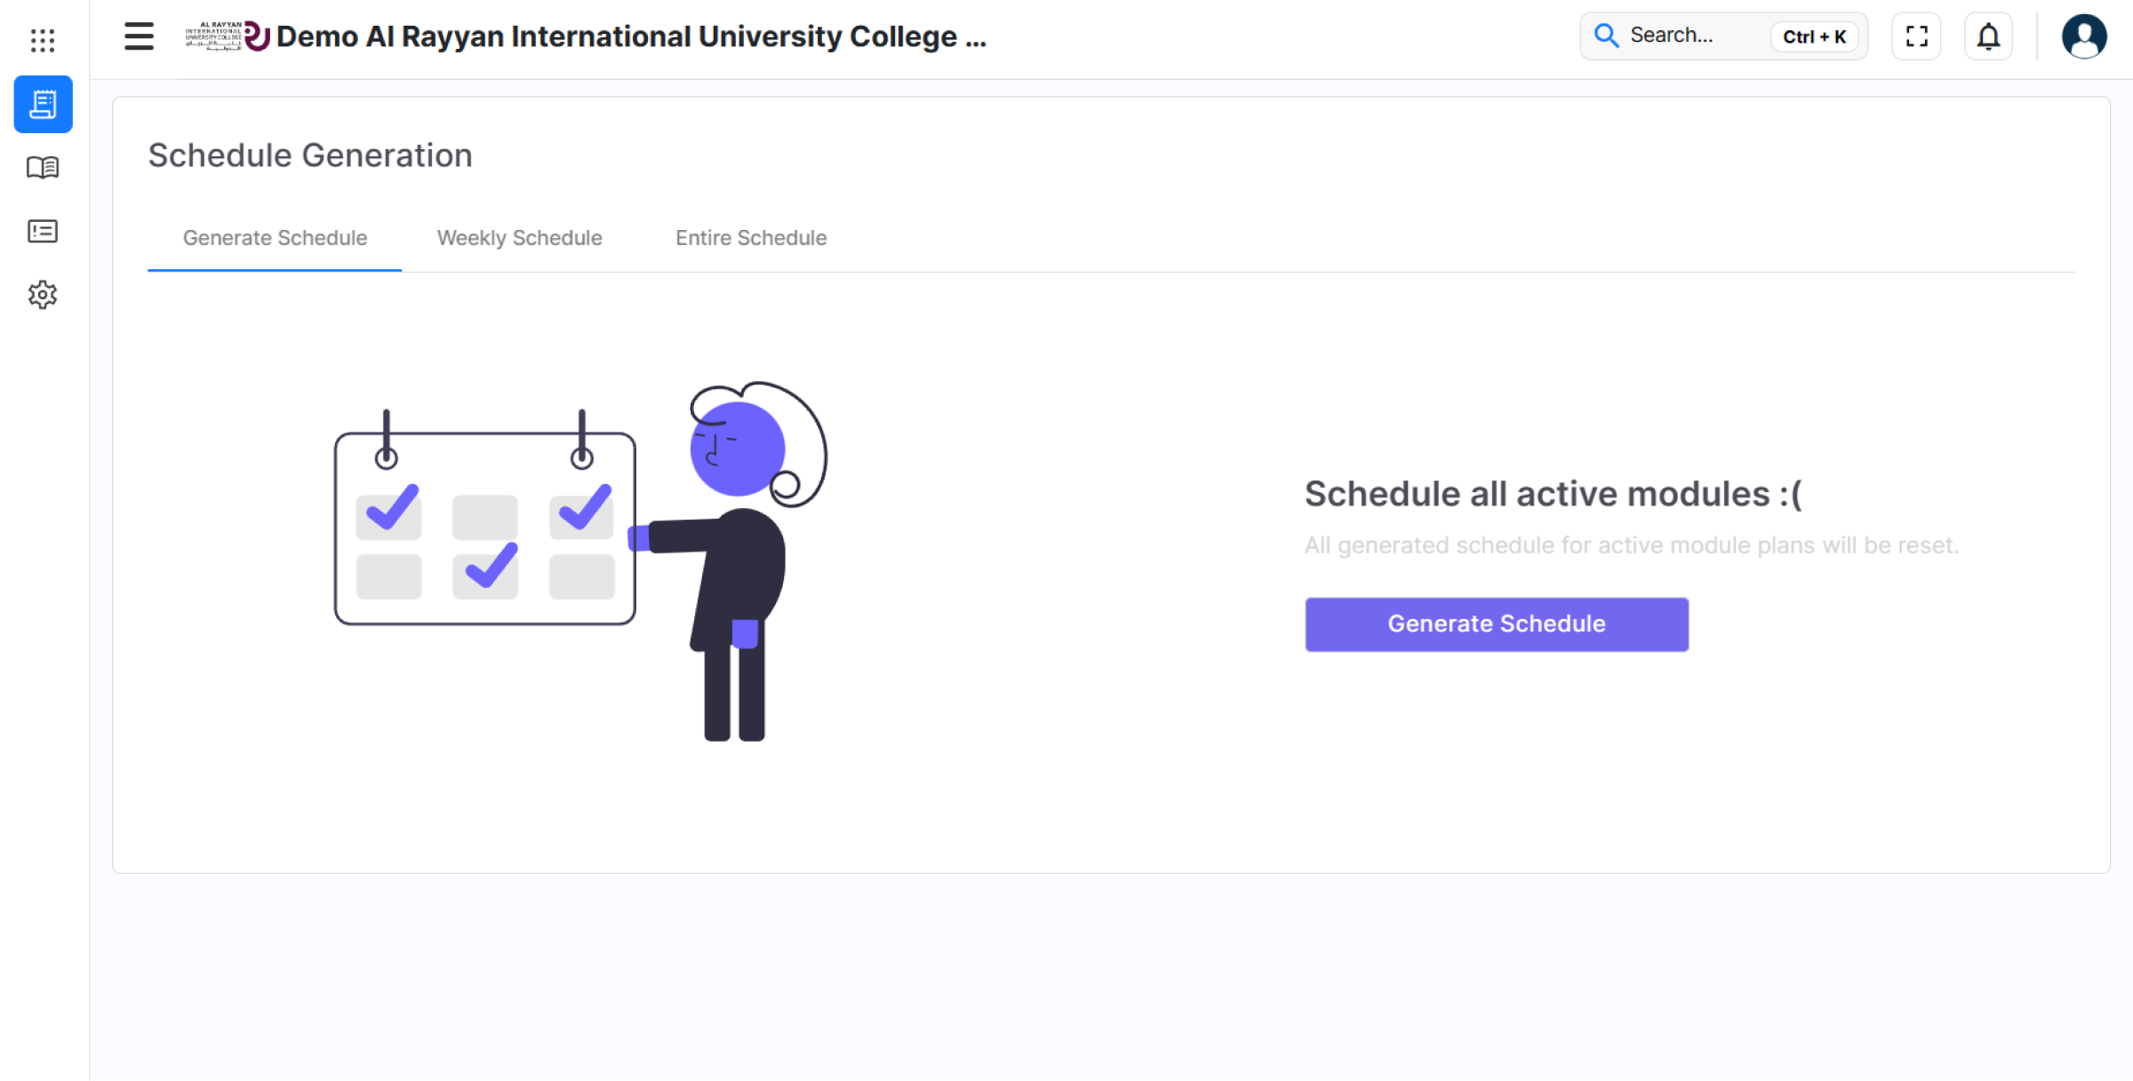Click the calendar checklist illustration
This screenshot has width=2133, height=1081.
pyautogui.click(x=484, y=528)
